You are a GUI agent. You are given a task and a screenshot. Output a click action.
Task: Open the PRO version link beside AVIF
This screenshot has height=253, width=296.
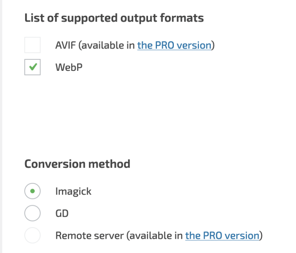point(174,45)
